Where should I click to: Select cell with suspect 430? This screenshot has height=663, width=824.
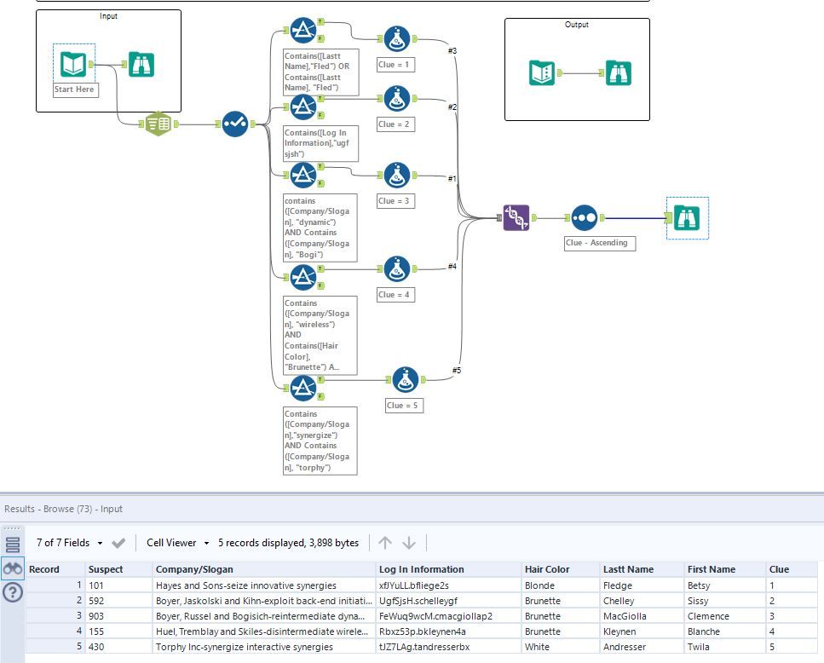118,647
